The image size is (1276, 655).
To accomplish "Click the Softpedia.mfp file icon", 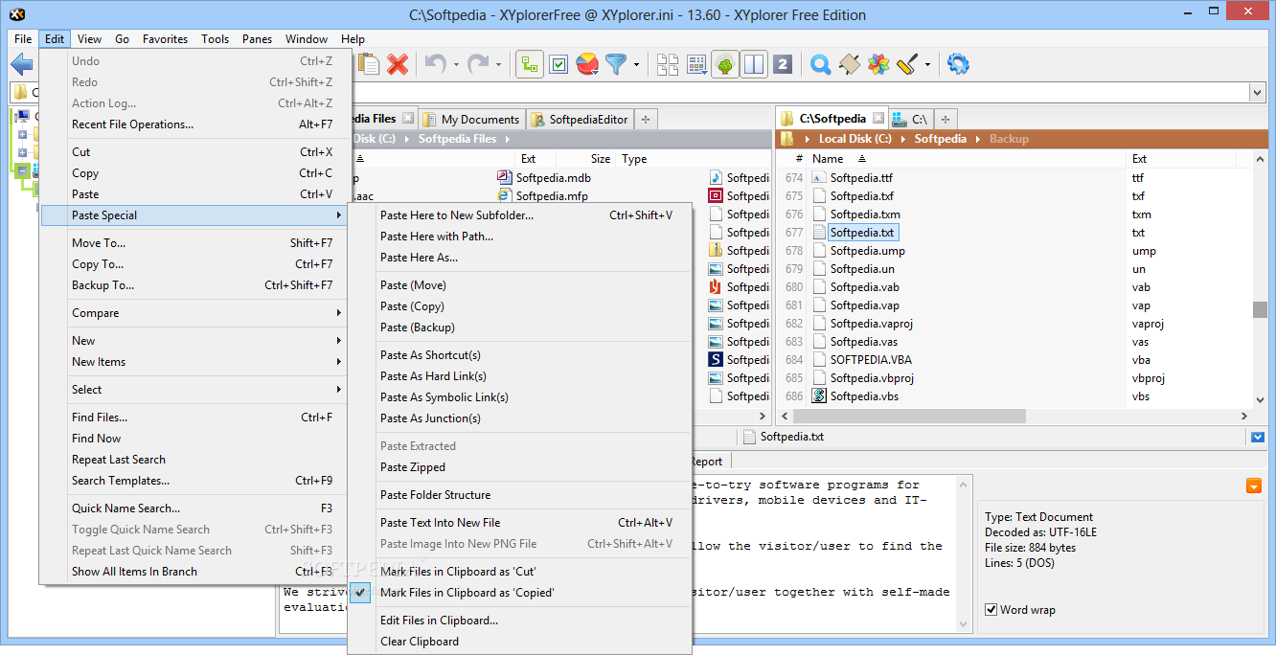I will click(x=505, y=195).
